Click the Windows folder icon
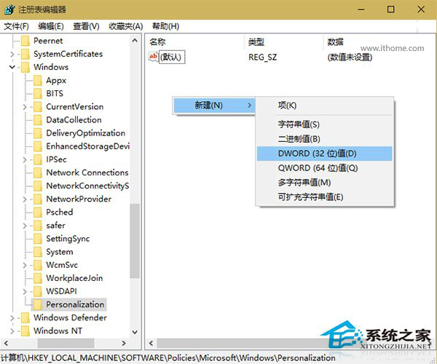Image resolution: width=437 pixels, height=364 pixels. click(25, 67)
